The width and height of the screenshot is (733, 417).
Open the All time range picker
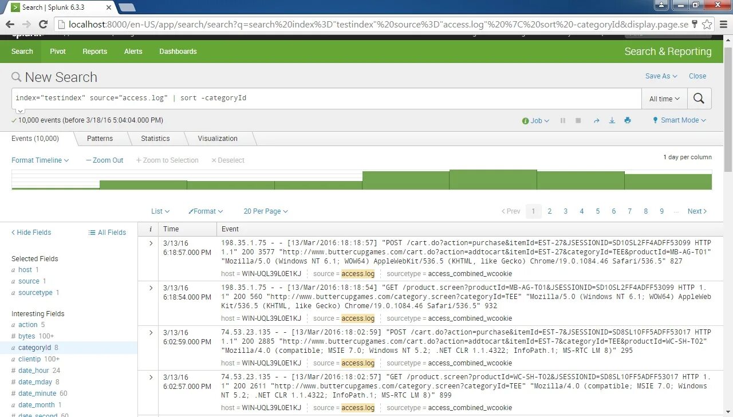click(x=664, y=99)
